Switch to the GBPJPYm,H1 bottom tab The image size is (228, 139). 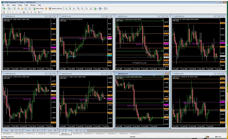pyautogui.click(x=54, y=134)
